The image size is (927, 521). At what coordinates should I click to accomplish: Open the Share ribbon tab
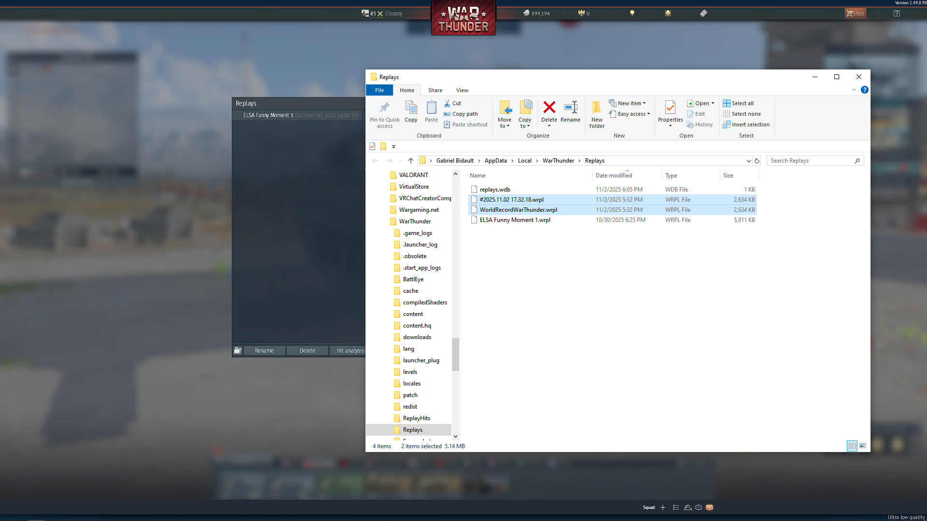pos(435,90)
